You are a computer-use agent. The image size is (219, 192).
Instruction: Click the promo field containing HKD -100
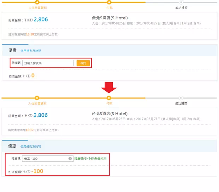48,159
